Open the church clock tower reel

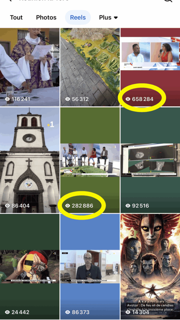pyautogui.click(x=30, y=160)
